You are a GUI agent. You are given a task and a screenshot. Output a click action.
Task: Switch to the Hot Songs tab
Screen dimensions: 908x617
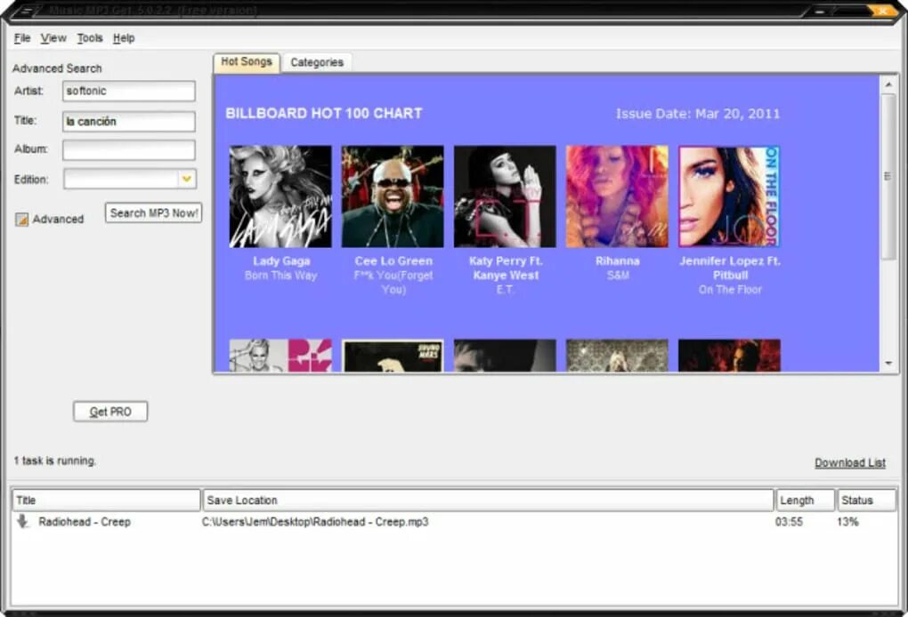click(247, 62)
